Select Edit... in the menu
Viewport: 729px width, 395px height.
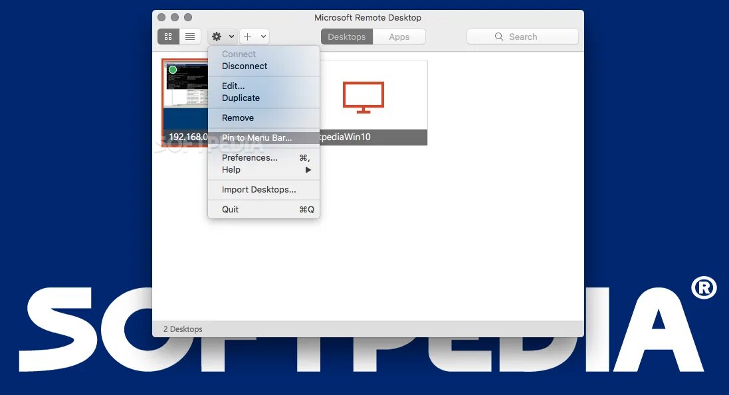coord(264,86)
